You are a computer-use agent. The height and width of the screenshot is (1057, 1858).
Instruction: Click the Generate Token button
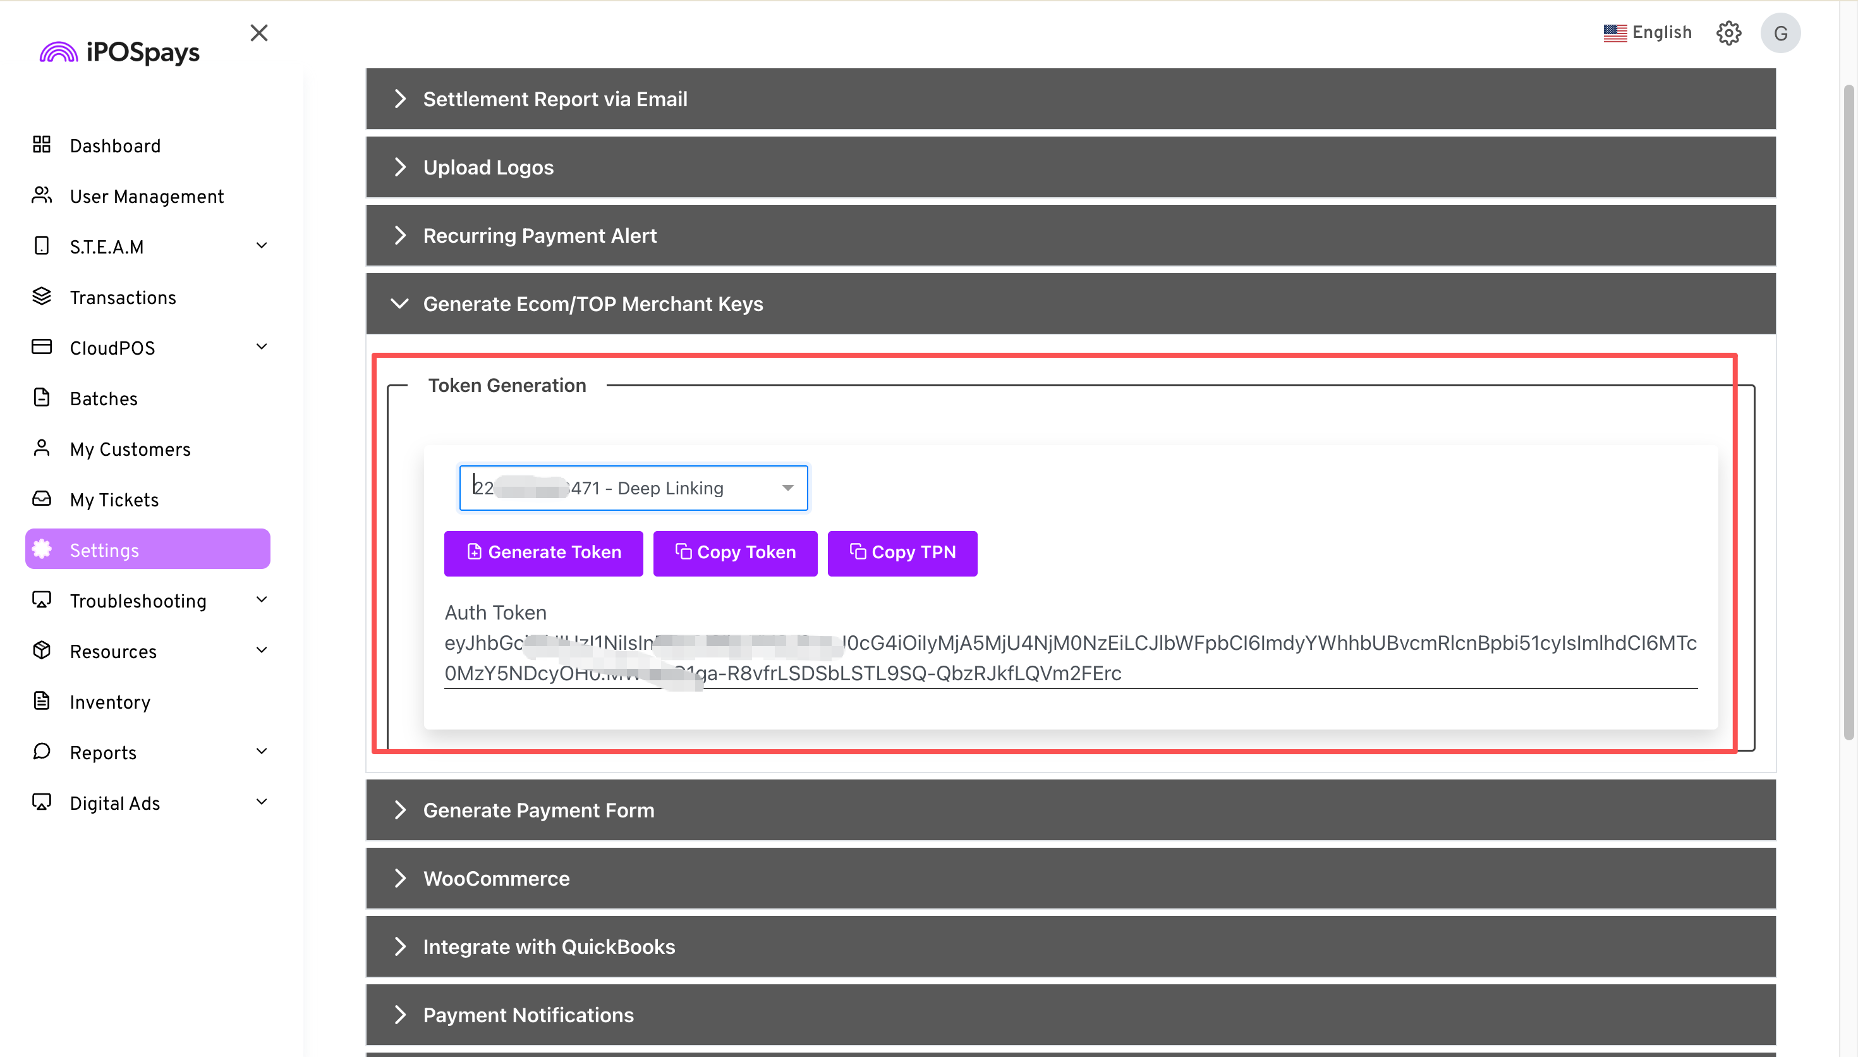tap(543, 553)
